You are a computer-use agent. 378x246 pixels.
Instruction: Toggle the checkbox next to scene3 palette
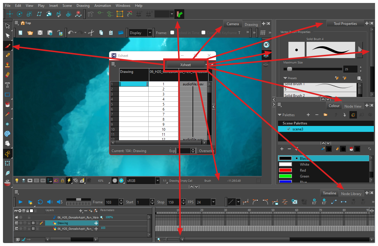click(x=288, y=129)
